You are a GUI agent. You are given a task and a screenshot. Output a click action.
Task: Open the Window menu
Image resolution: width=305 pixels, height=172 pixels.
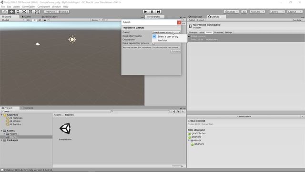pyautogui.click(x=56, y=7)
